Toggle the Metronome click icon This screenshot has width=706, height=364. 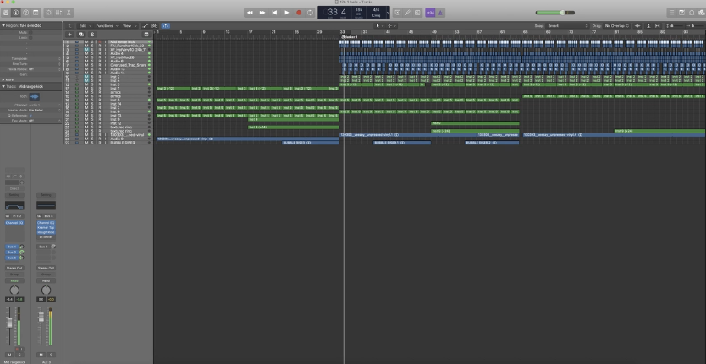pos(440,13)
